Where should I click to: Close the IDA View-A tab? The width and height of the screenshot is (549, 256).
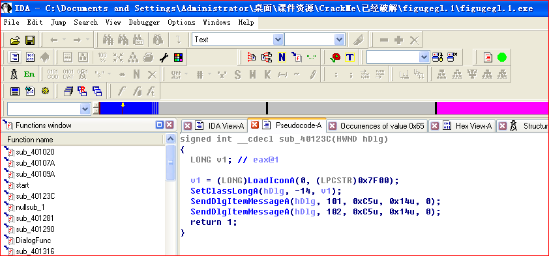coord(188,126)
